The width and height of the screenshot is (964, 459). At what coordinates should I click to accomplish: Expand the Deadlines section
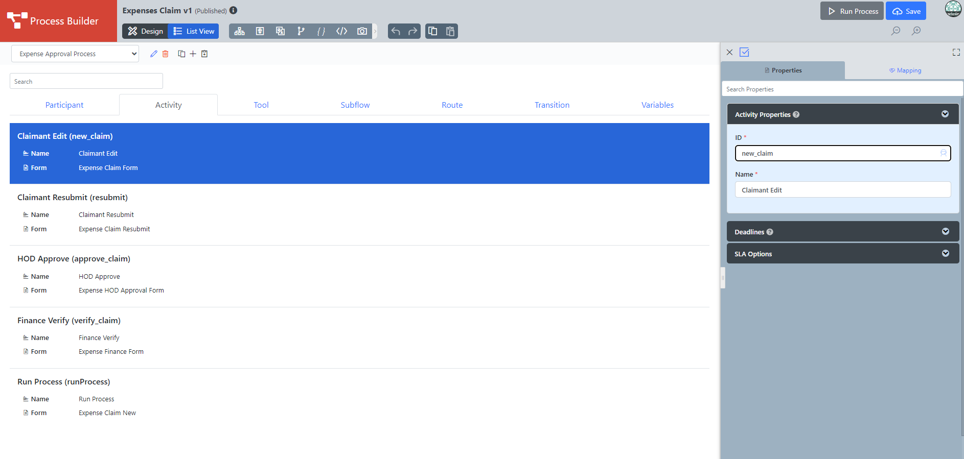coord(946,231)
